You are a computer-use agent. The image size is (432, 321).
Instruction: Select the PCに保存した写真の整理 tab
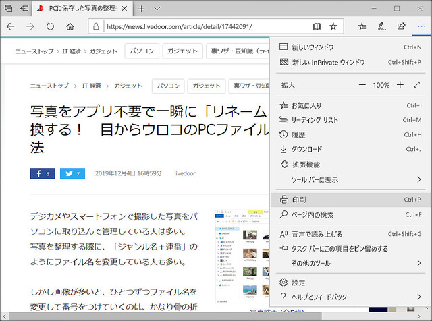click(82, 9)
